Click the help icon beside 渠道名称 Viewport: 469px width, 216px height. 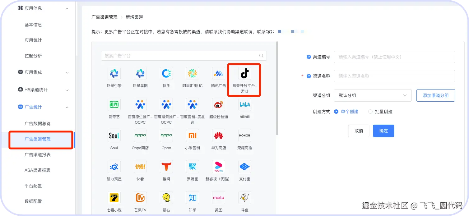click(x=309, y=76)
